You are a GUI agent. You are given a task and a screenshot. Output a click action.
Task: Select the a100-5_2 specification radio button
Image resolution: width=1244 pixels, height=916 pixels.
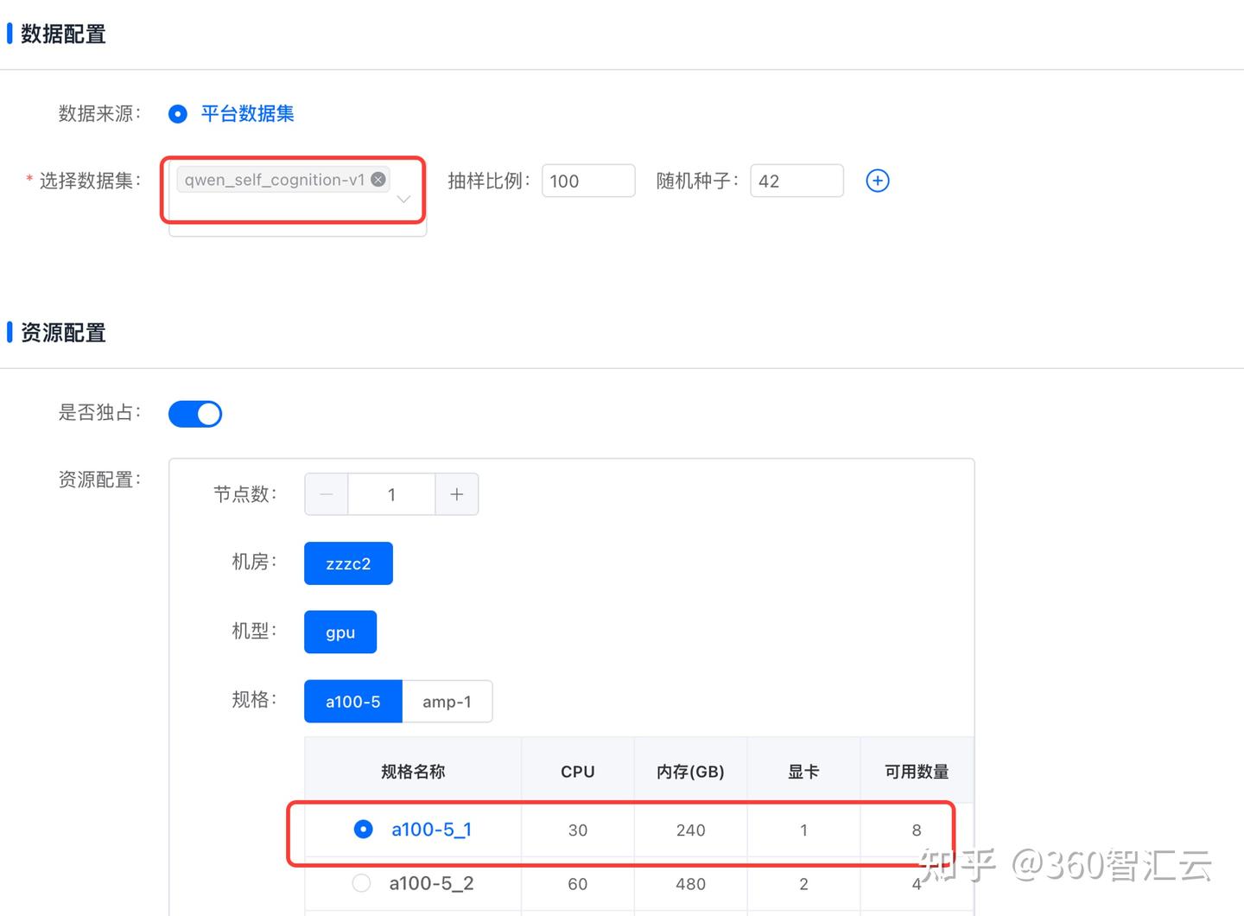(x=360, y=883)
